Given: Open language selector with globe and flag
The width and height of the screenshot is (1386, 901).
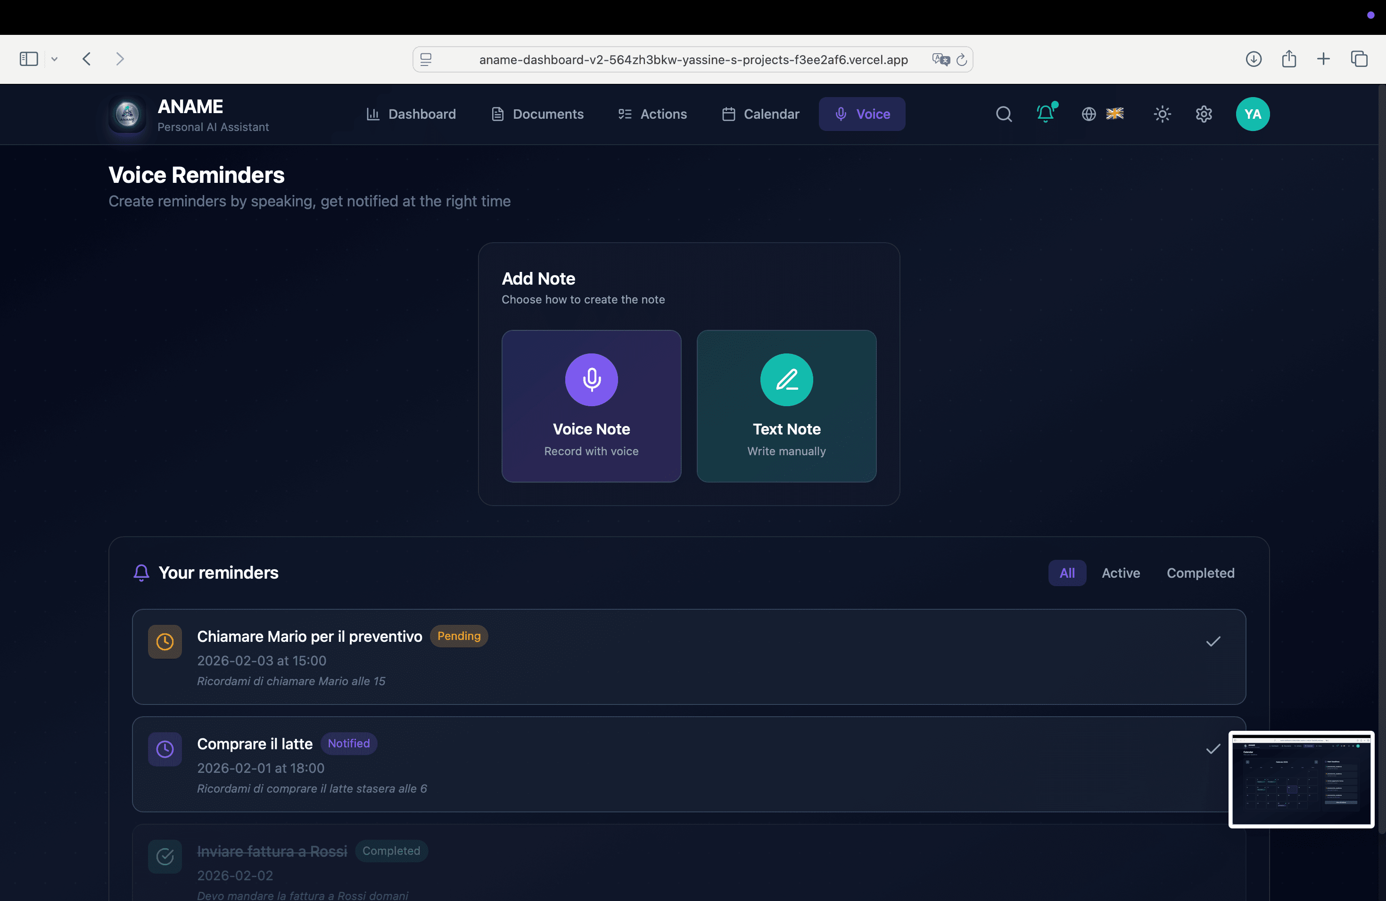Looking at the screenshot, I should pos(1102,114).
